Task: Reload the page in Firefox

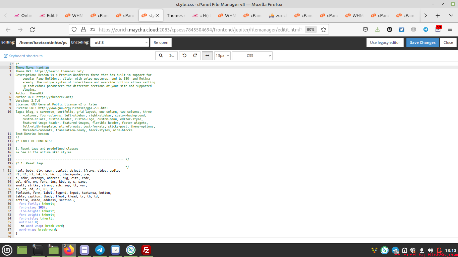Action: point(32,29)
